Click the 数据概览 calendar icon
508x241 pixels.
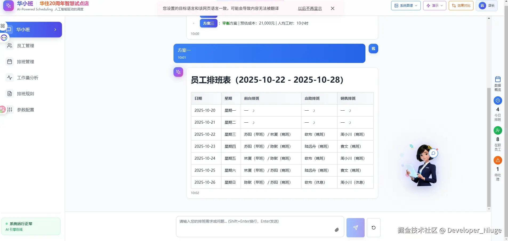pyautogui.click(x=498, y=79)
